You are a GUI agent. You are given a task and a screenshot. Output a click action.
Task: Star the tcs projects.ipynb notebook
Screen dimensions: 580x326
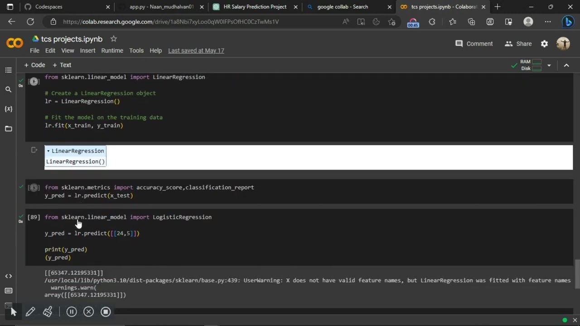tap(114, 39)
